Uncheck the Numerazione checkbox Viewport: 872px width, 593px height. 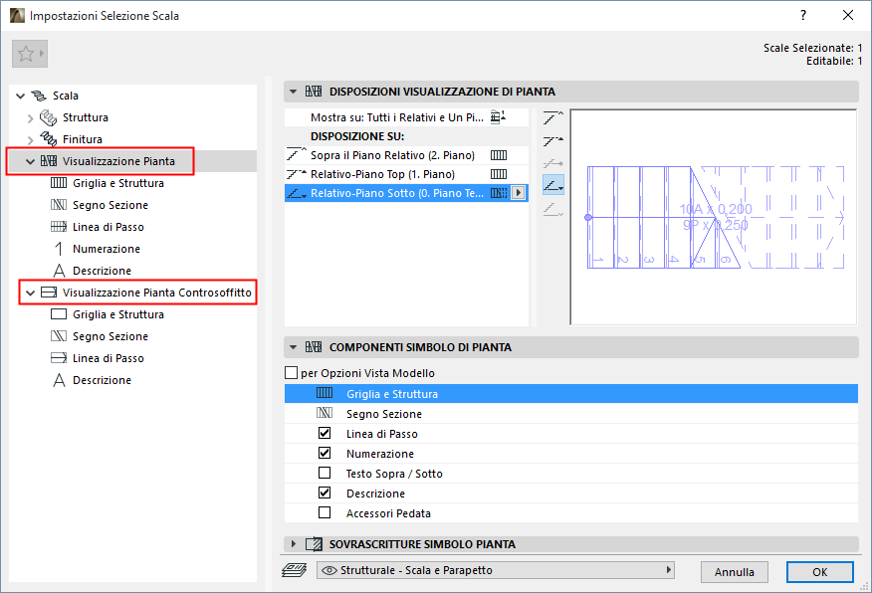click(x=325, y=453)
